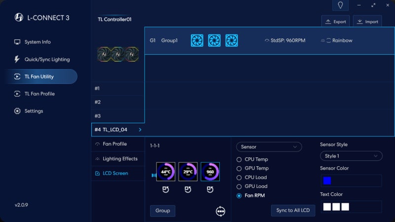Select the third fan icon in Group1

[232, 40]
